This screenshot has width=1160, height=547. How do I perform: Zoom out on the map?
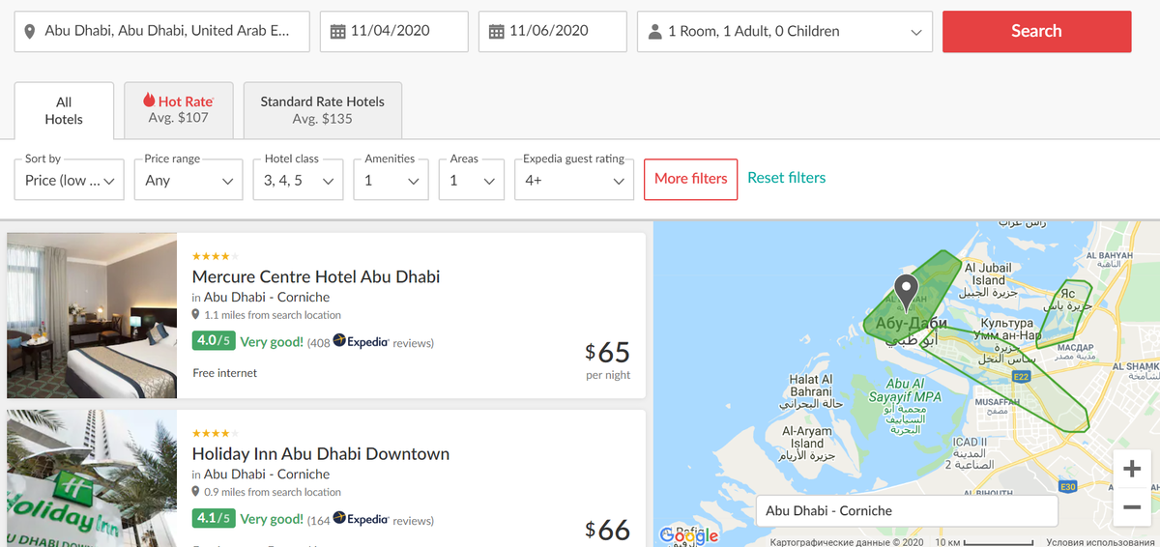pyautogui.click(x=1132, y=506)
